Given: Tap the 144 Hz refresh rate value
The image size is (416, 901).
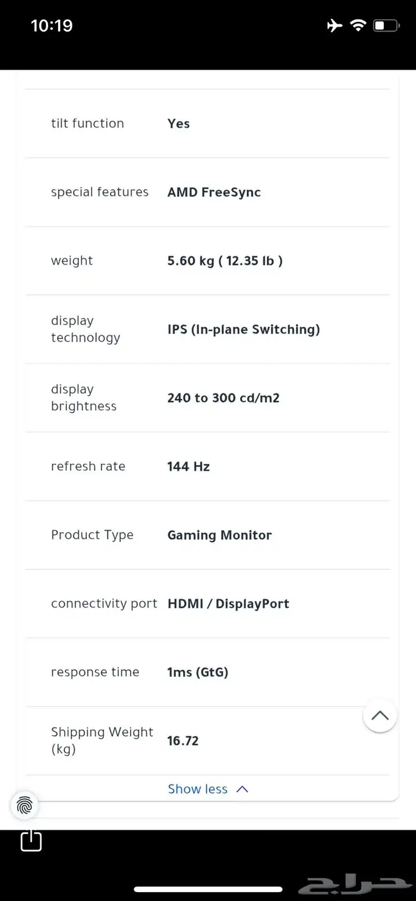Looking at the screenshot, I should (x=188, y=467).
